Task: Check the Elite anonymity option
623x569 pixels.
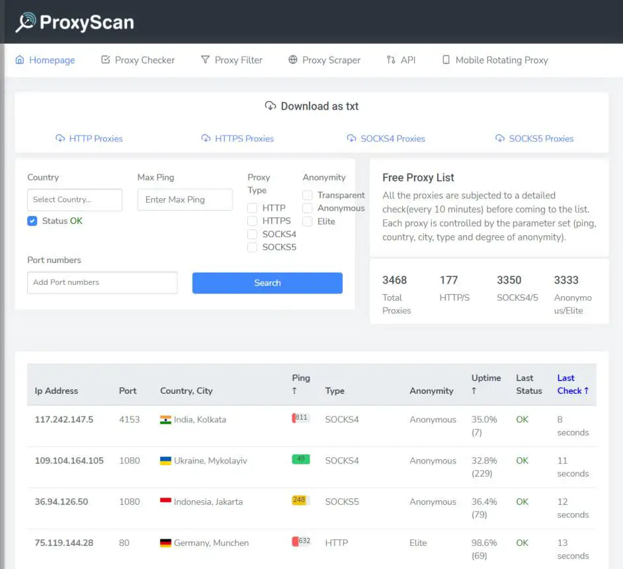Action: (x=307, y=221)
